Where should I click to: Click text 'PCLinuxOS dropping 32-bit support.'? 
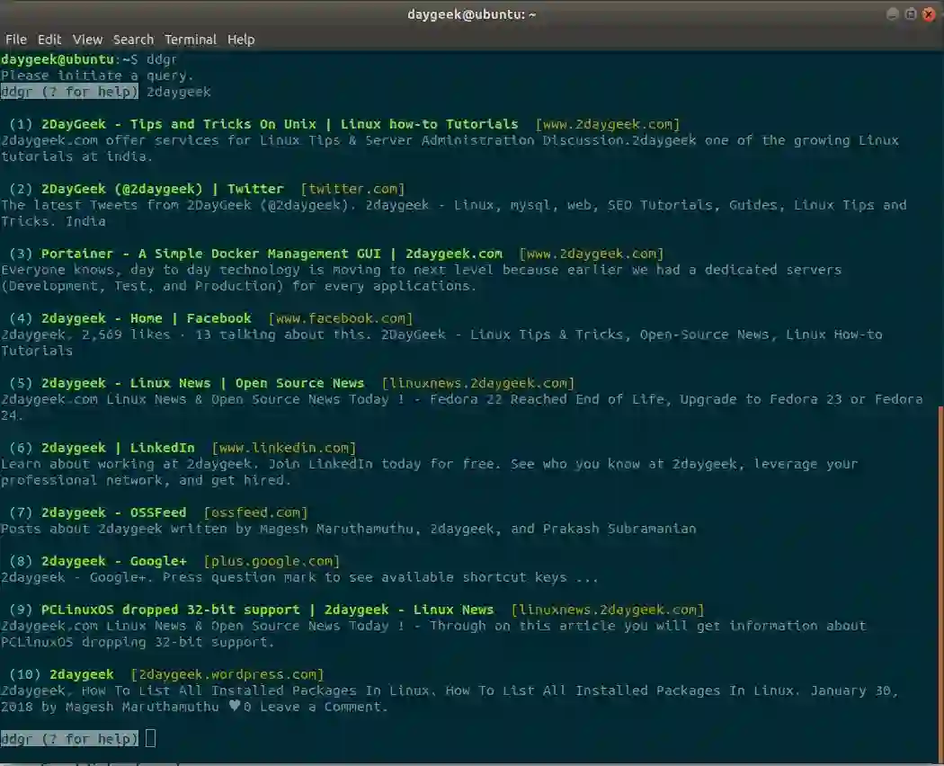point(138,642)
